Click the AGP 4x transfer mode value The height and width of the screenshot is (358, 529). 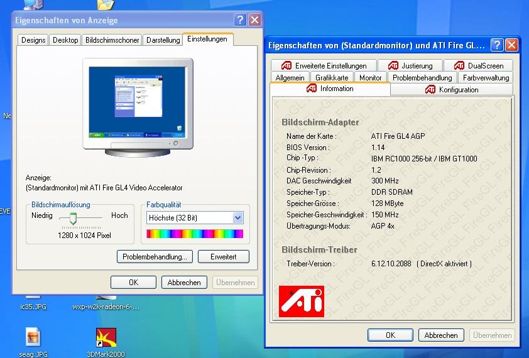tap(383, 226)
